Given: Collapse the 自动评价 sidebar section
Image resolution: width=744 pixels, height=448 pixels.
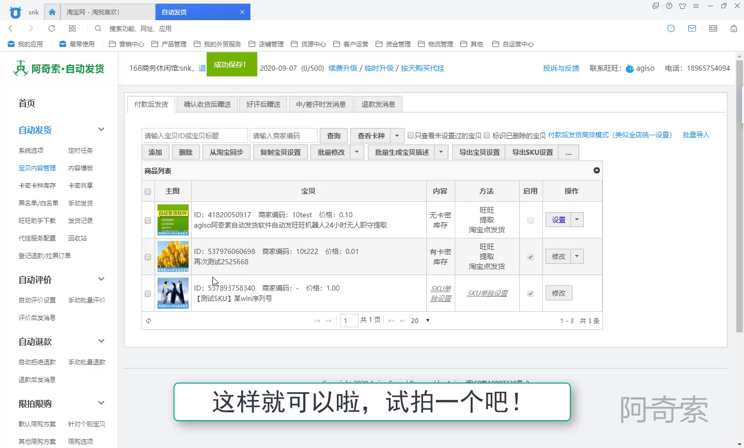Looking at the screenshot, I should click(101, 279).
